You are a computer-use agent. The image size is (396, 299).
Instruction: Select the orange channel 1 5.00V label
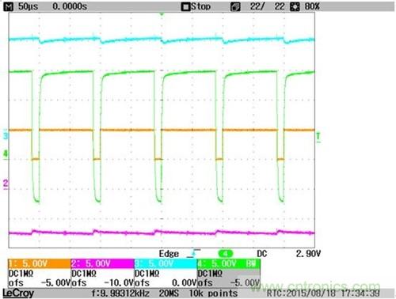(x=40, y=263)
